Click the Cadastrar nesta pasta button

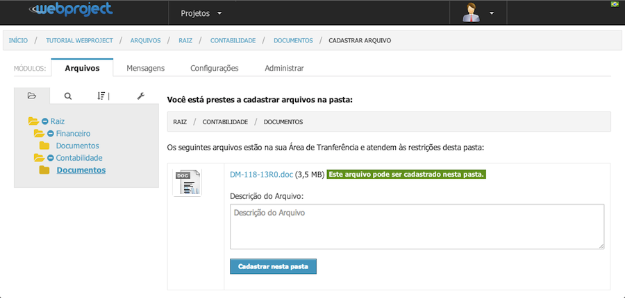(x=273, y=267)
